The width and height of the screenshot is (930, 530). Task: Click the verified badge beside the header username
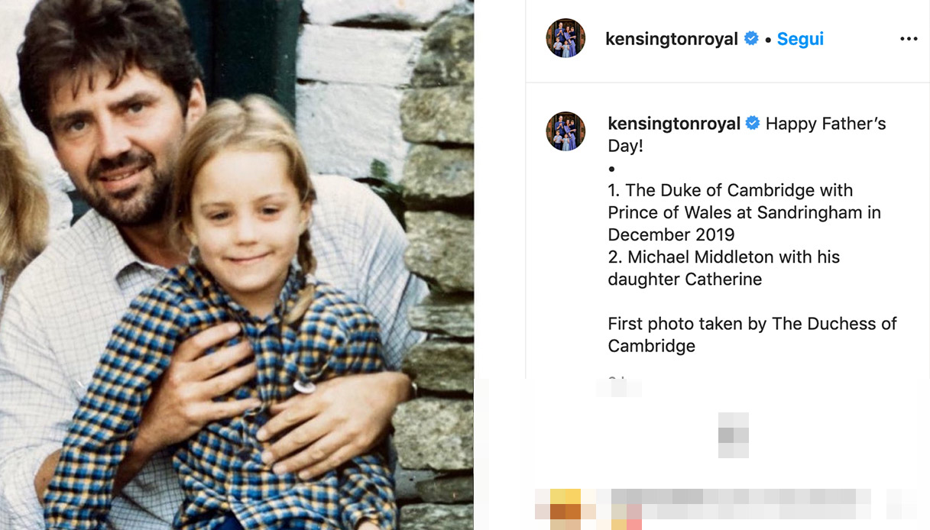click(751, 38)
